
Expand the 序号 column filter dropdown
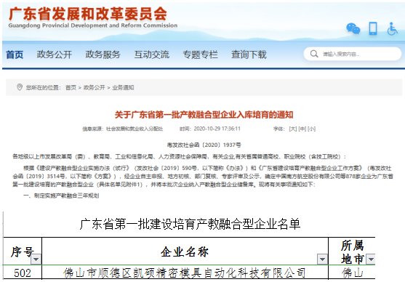coord(36,259)
